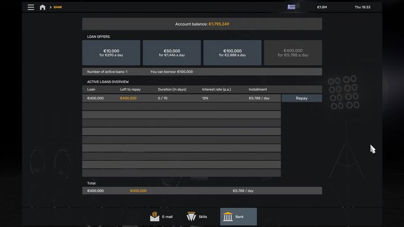Click the 'LOAN OFFERS' section heading
Screen dimensions: 404x227
[x=98, y=36]
